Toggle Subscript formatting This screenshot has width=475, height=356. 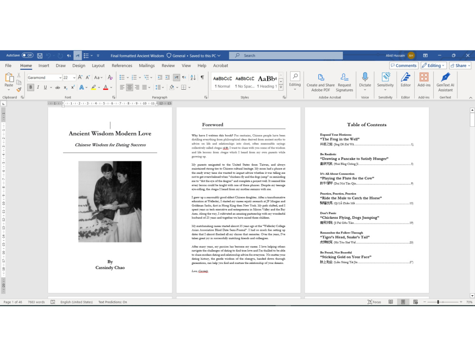[x=66, y=87]
